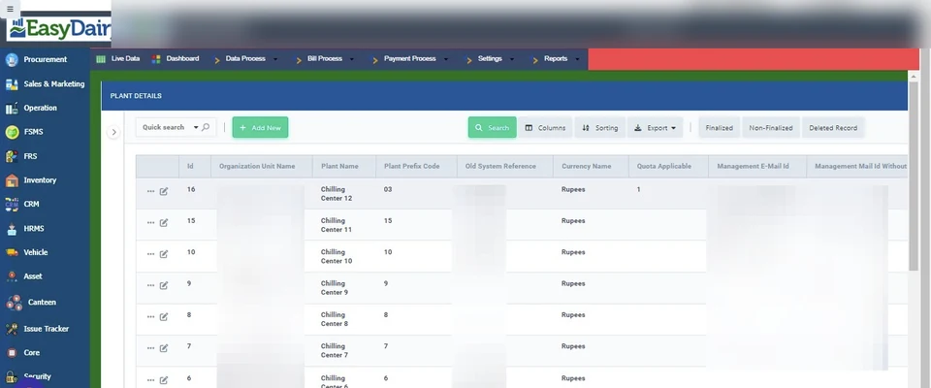
Task: Click Quota Applicable column header
Action: click(668, 167)
